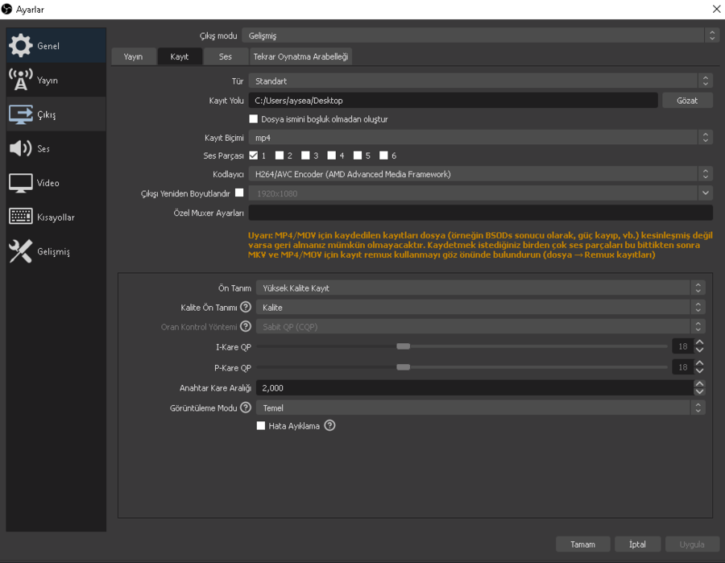Click the Kayıt Yolu path field
Screen dimensions: 725x563
(453, 101)
